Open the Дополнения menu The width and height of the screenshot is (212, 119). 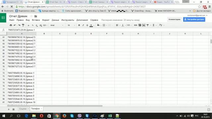pos(82,20)
